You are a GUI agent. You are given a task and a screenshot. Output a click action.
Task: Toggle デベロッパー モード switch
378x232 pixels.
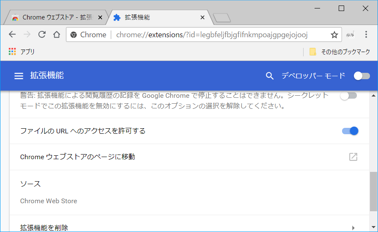coord(362,76)
